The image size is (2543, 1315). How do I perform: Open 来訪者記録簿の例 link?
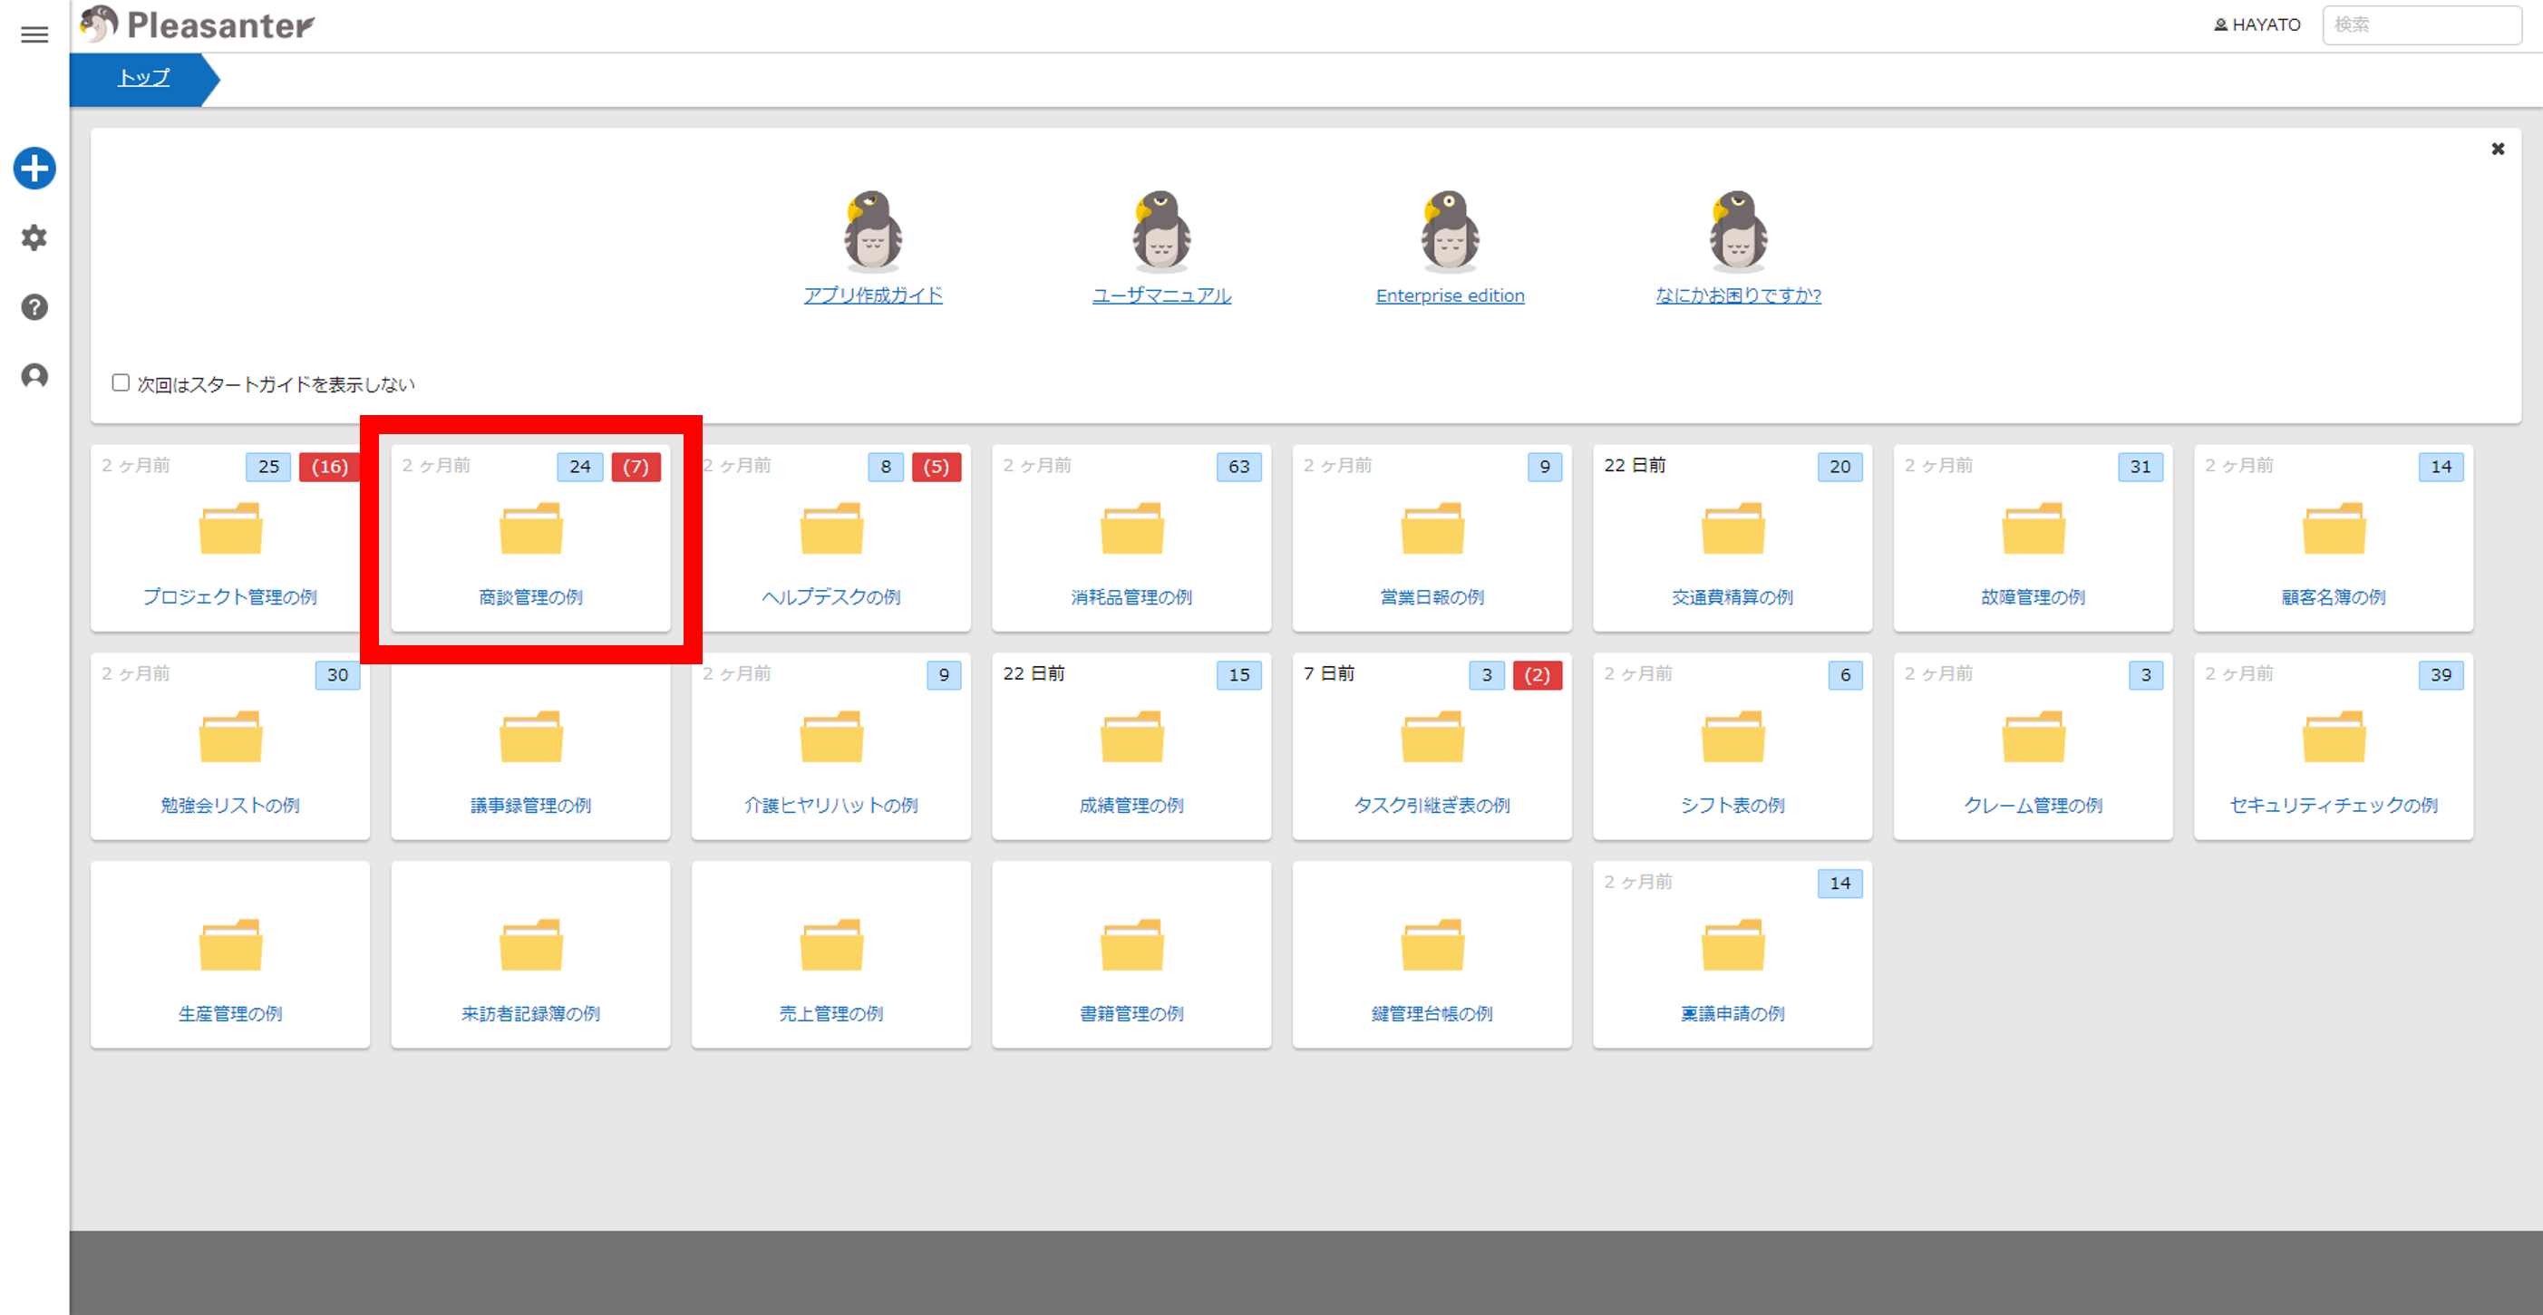click(531, 1013)
